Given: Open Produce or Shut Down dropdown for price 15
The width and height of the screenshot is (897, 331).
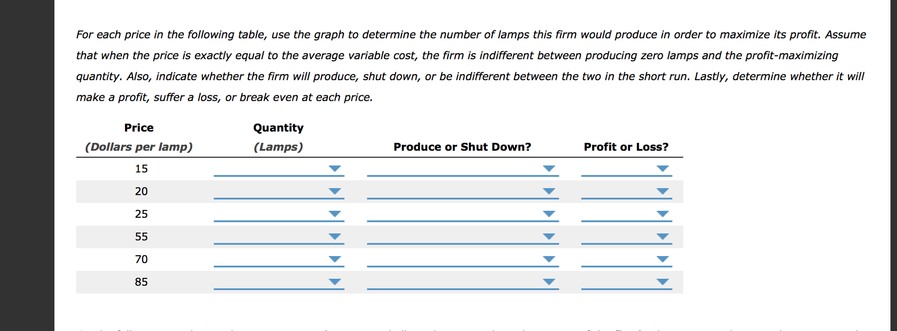Looking at the screenshot, I should (549, 168).
